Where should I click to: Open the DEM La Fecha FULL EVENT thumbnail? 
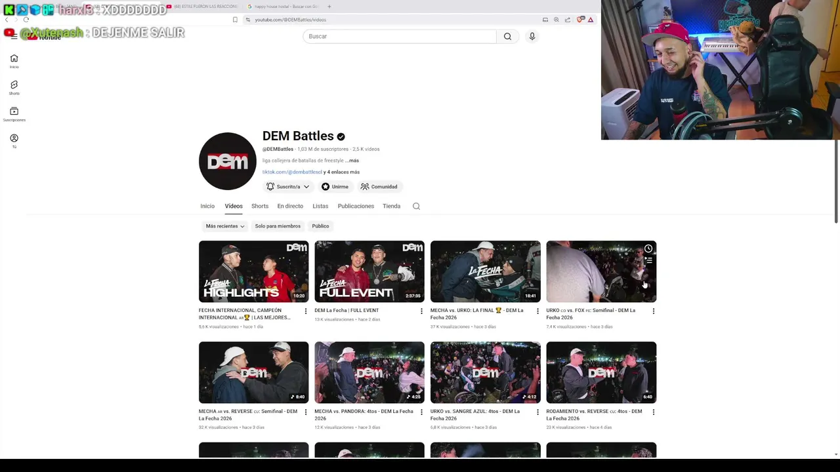[369, 271]
